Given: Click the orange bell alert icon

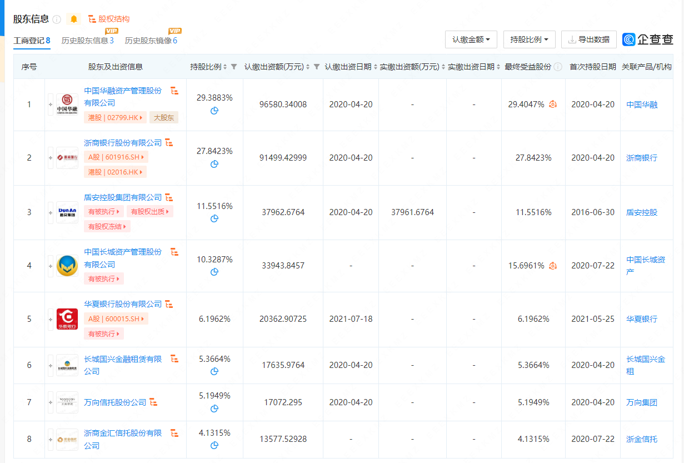Looking at the screenshot, I should 74,19.
